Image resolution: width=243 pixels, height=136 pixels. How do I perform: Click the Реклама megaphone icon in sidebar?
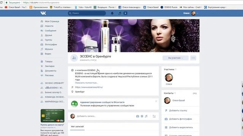[42, 76]
